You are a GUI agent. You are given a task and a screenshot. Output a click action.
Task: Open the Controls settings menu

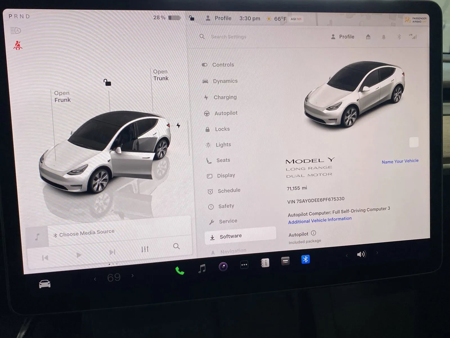tap(218, 65)
